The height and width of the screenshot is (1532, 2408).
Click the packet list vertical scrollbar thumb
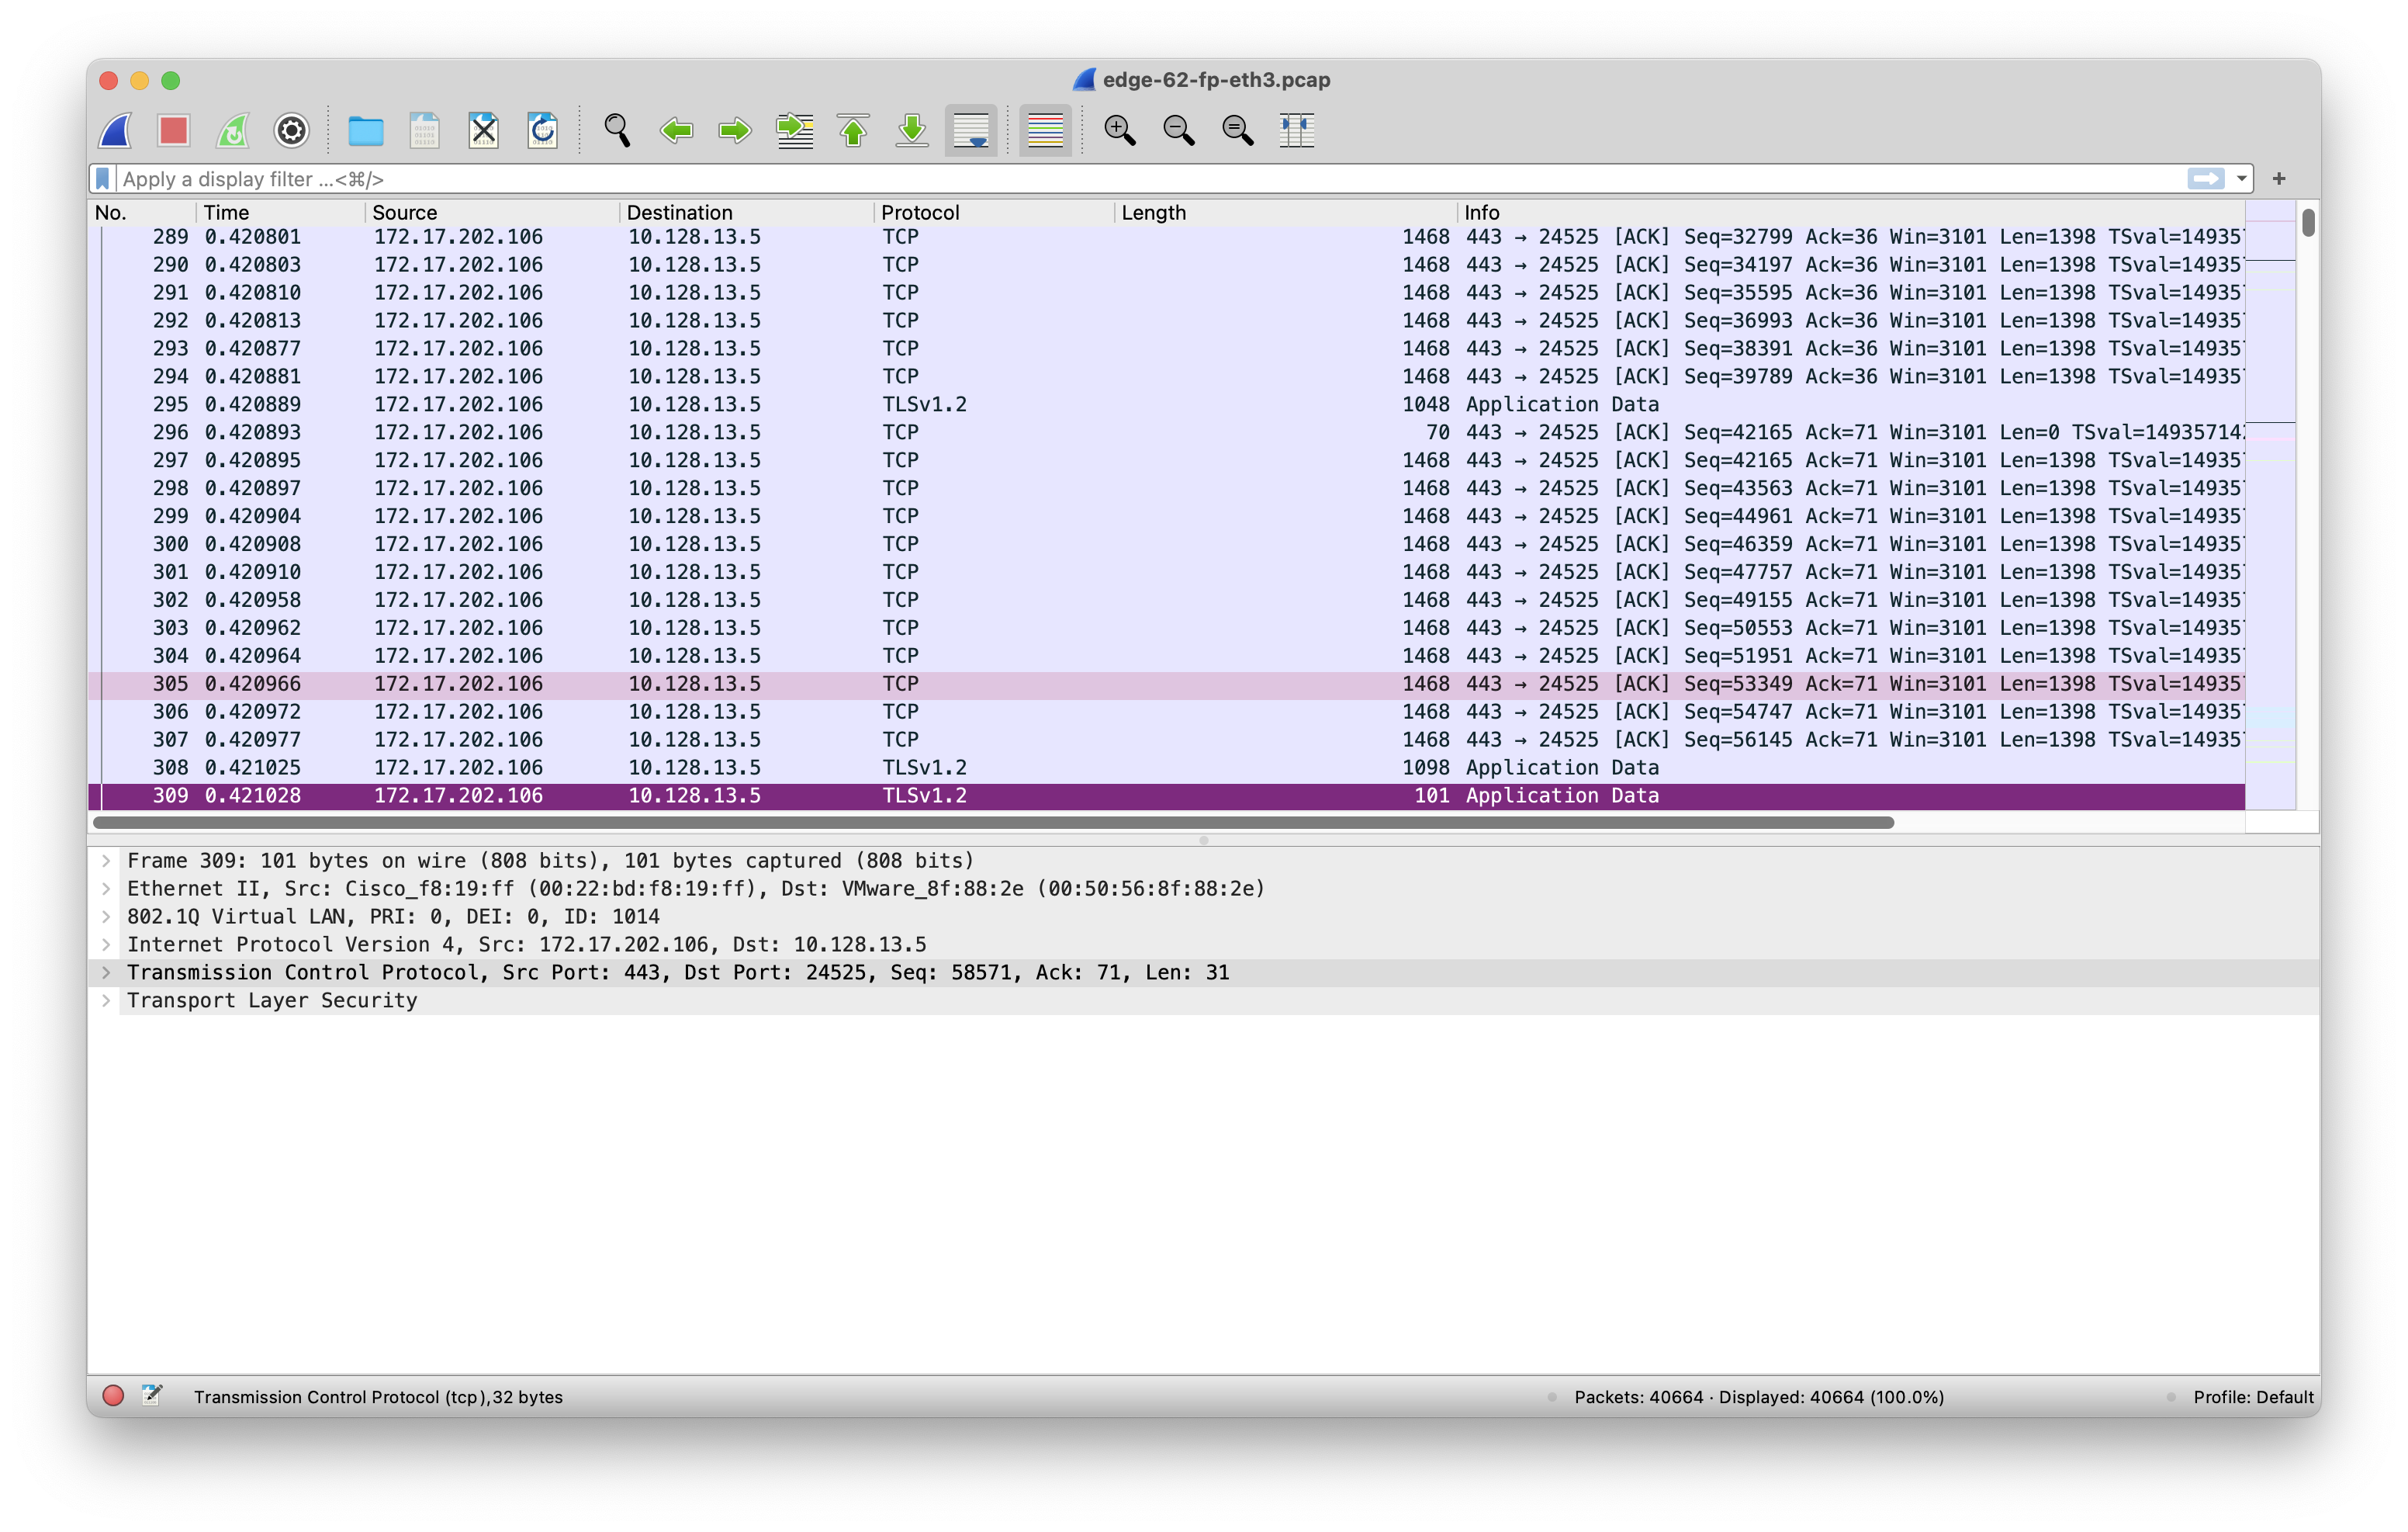coord(2308,222)
